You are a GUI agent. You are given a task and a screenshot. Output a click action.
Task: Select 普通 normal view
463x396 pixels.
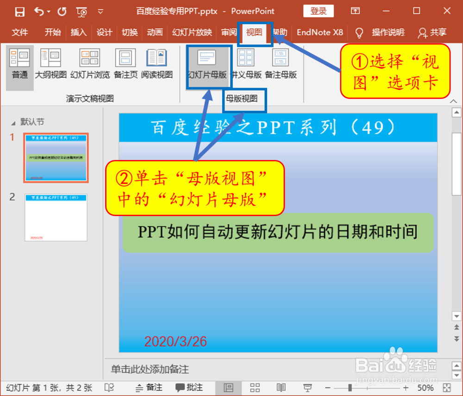pyautogui.click(x=20, y=67)
